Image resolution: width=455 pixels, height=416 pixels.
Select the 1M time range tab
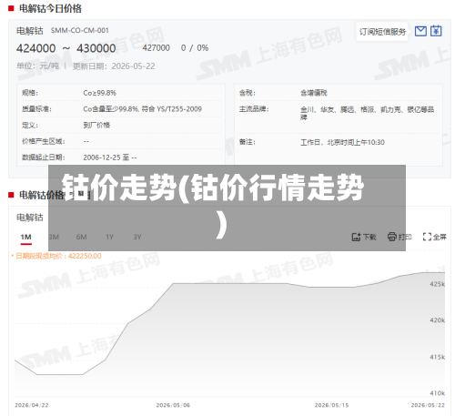click(26, 237)
